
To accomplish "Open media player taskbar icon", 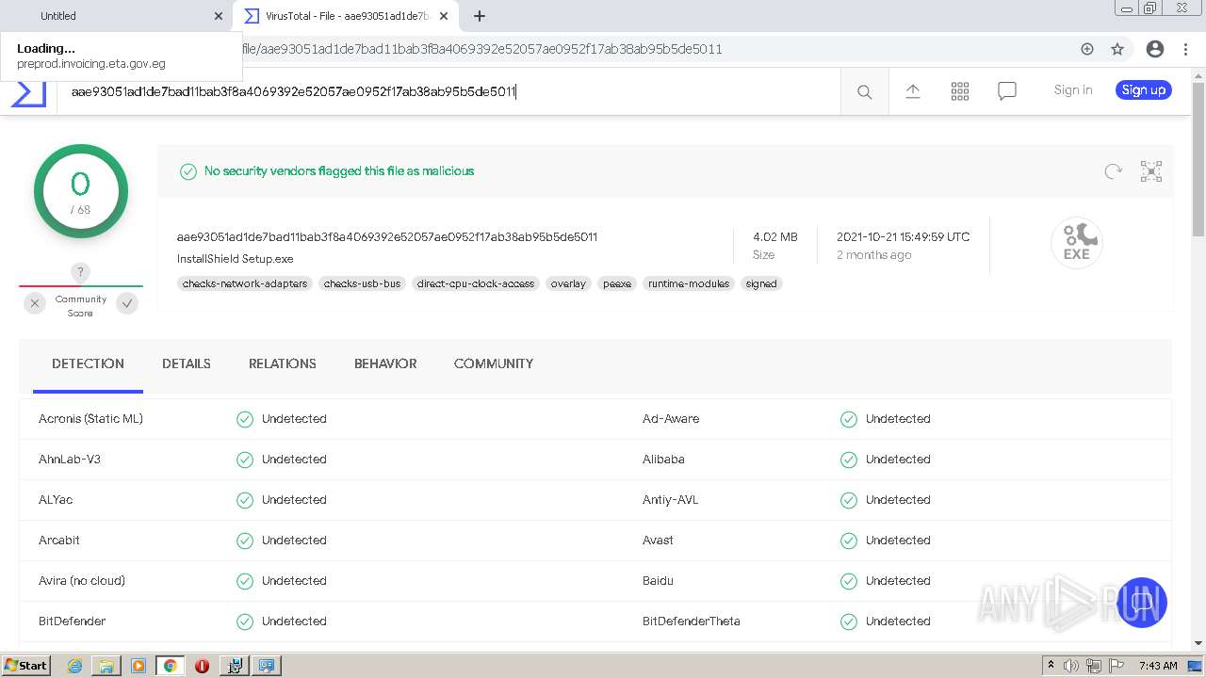I will point(139,666).
